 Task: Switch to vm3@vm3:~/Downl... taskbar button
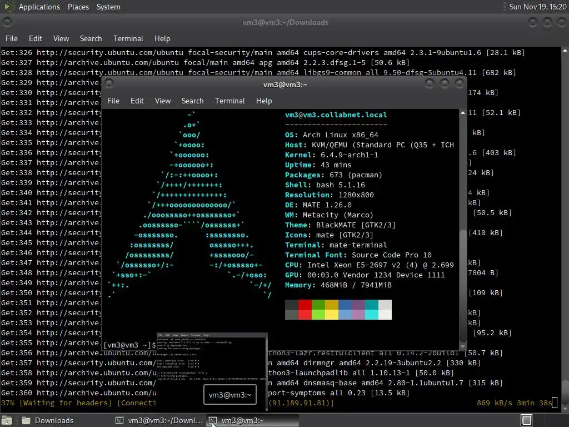coord(159,420)
